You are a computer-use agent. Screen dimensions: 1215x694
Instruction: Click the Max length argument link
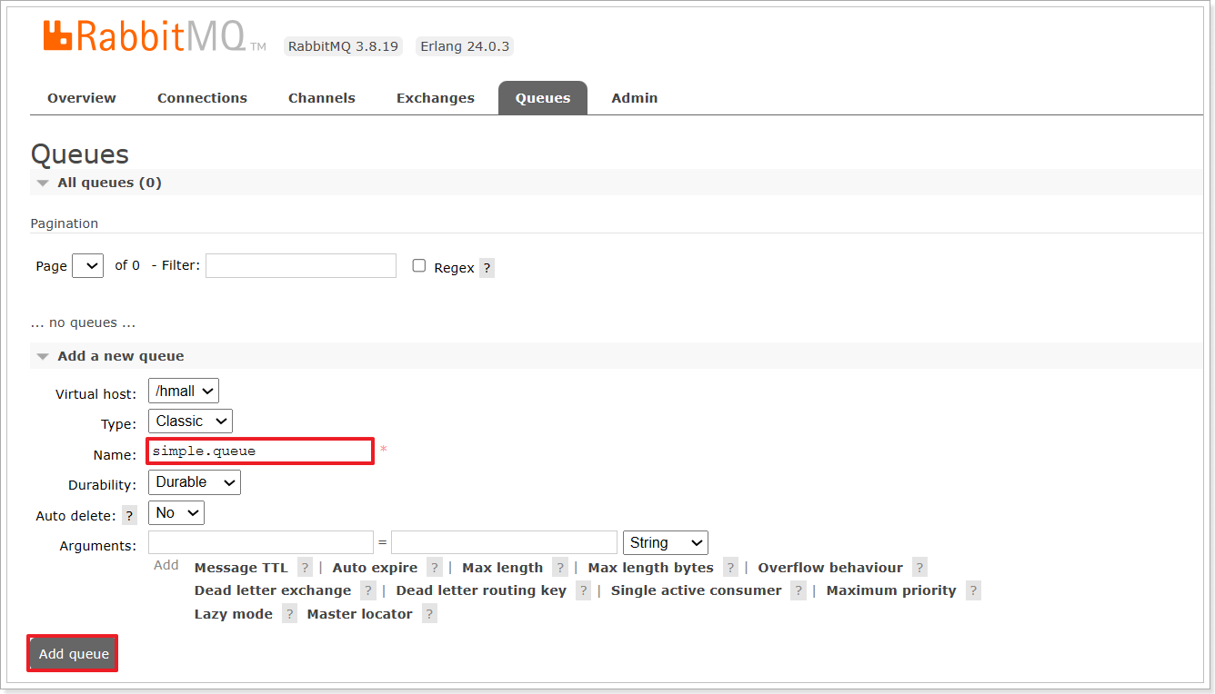coord(503,568)
